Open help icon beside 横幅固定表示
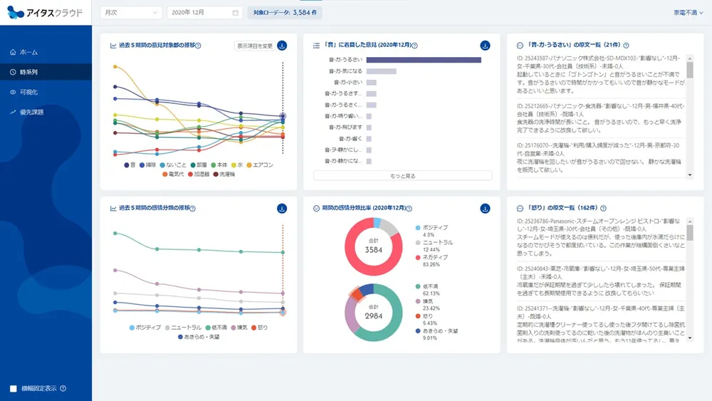 click(x=63, y=388)
